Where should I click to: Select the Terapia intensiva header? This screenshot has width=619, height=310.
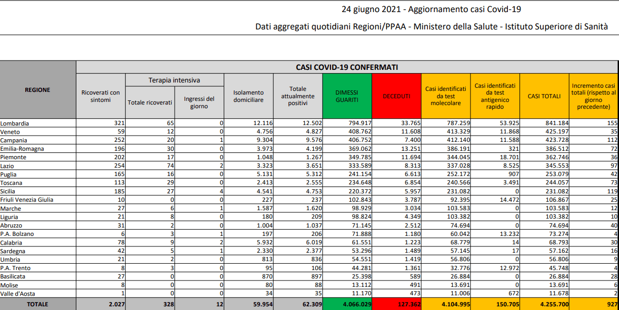point(174,80)
